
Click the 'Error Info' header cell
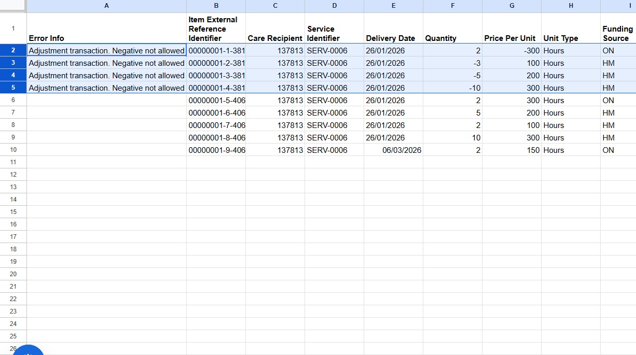106,29
